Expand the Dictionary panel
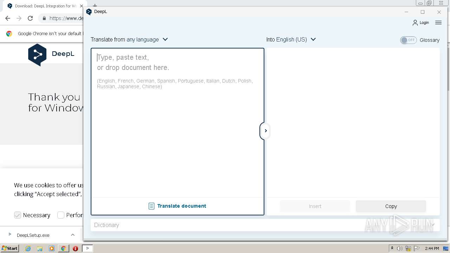Viewport: 450px width, 253px height. pyautogui.click(x=265, y=225)
